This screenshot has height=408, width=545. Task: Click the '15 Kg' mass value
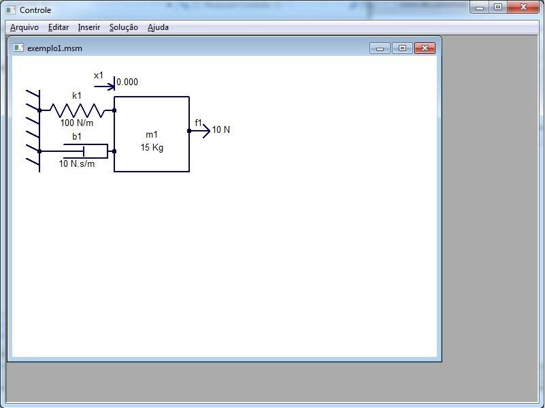point(152,148)
